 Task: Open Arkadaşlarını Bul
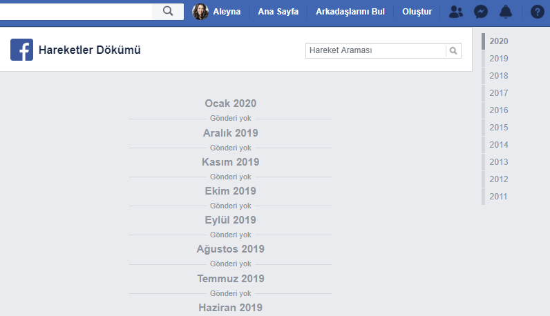(x=350, y=12)
